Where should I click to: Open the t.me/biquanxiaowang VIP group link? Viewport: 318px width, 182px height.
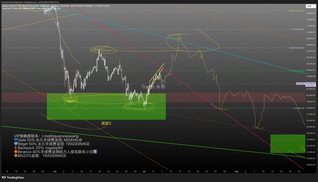(60, 136)
